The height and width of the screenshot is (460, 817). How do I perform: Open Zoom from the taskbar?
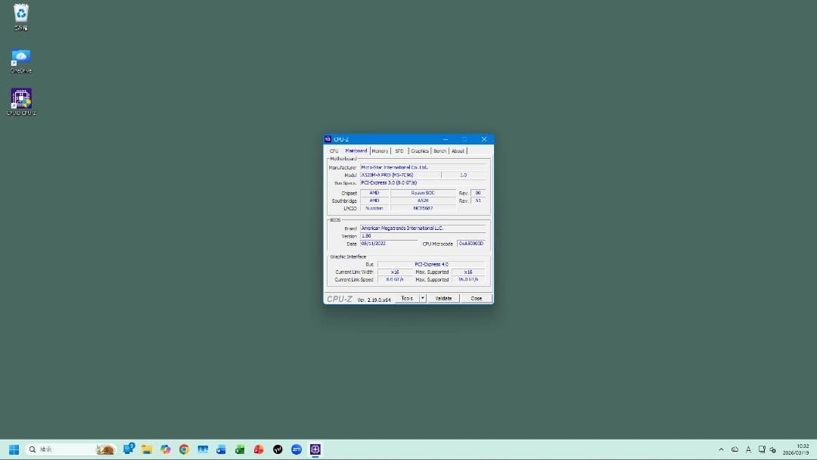point(297,449)
